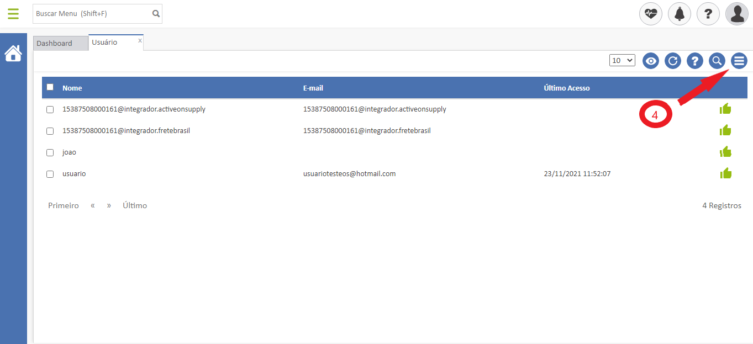Open the green hamburger main menu
This screenshot has width=753, height=344.
[13, 14]
